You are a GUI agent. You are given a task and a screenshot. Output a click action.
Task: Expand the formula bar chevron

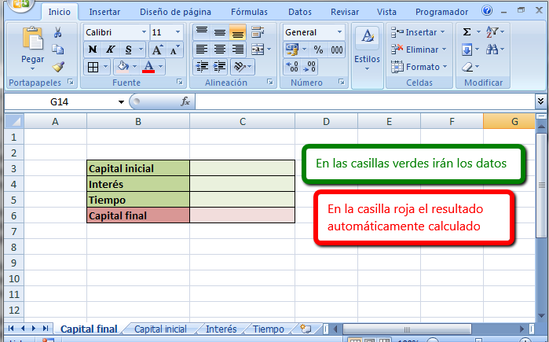(540, 102)
